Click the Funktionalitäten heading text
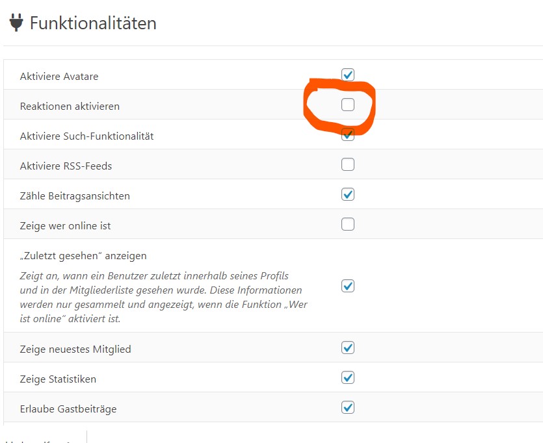 click(93, 23)
